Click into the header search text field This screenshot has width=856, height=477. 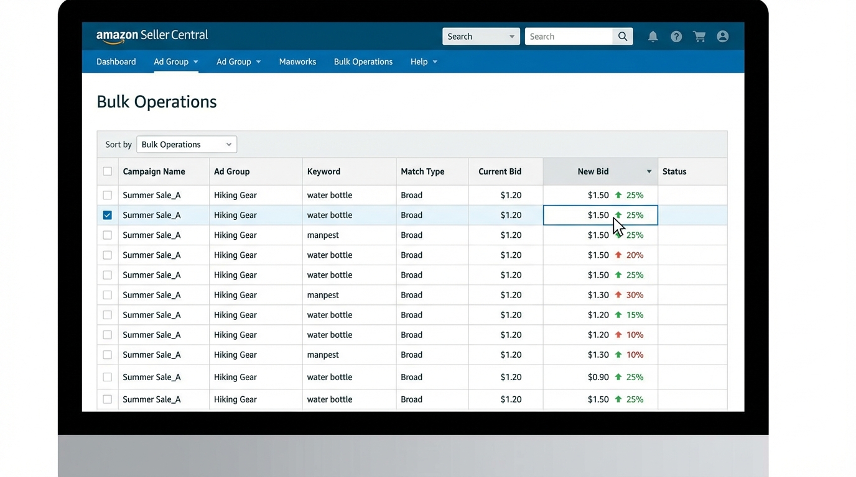pyautogui.click(x=569, y=37)
